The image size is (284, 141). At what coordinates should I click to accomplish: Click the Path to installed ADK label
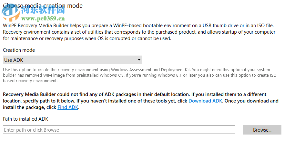coord(25,119)
